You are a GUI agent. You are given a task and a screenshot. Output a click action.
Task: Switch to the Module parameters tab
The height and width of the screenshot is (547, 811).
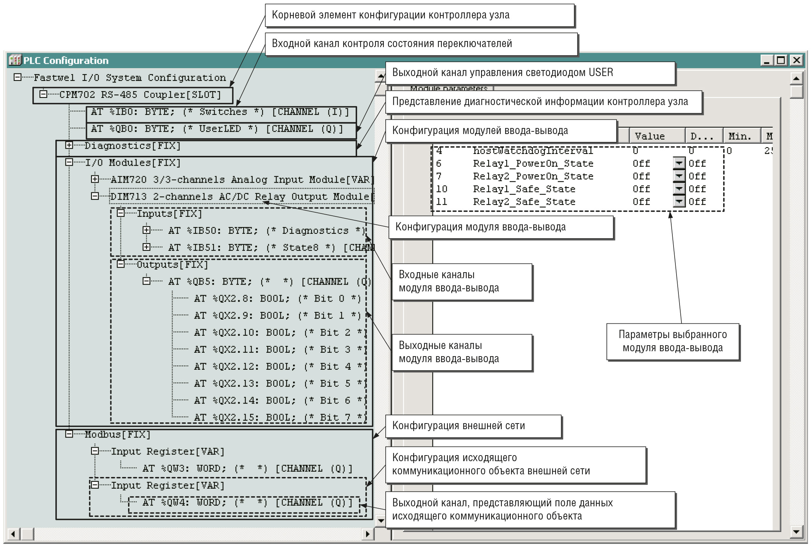click(449, 88)
